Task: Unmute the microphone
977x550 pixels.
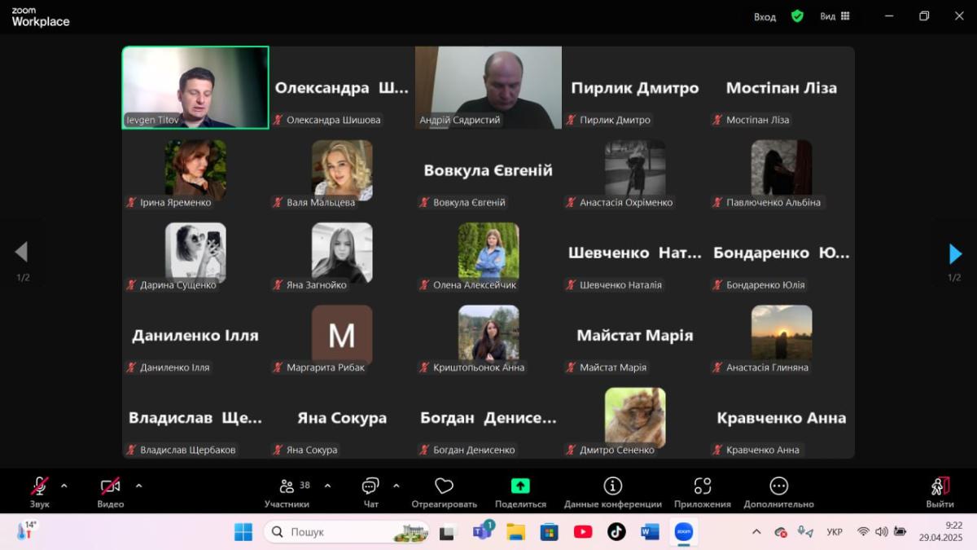Action: click(39, 486)
